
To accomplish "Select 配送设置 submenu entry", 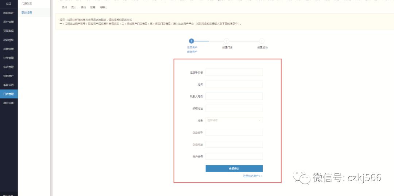I will 27,12.
